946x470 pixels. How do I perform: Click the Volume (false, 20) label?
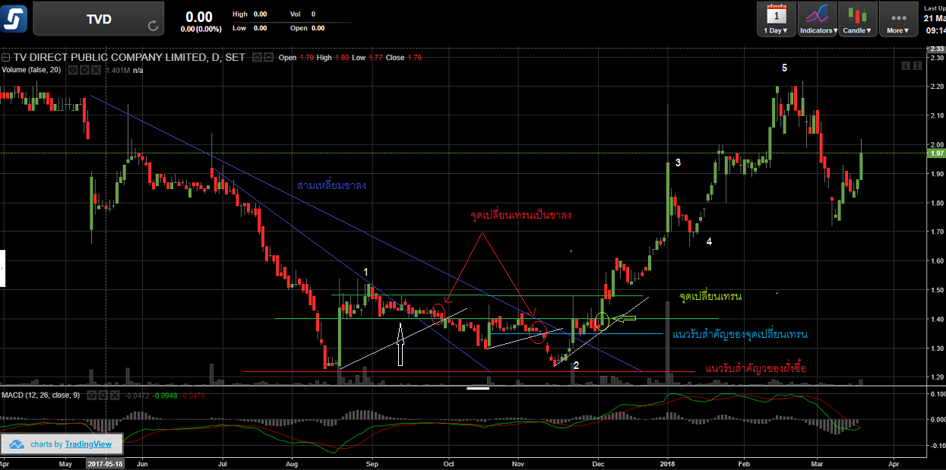31,70
